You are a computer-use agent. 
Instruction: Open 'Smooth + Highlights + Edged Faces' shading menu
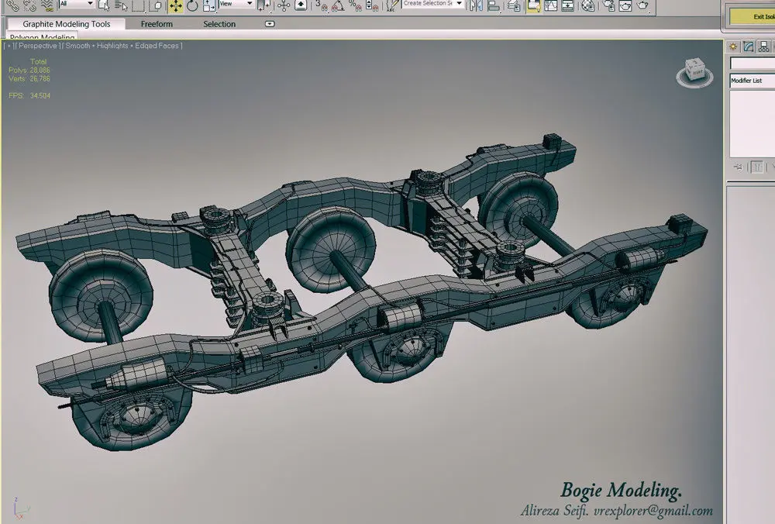pyautogui.click(x=122, y=46)
